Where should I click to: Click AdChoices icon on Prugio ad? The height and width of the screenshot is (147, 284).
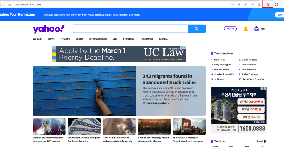[262, 88]
